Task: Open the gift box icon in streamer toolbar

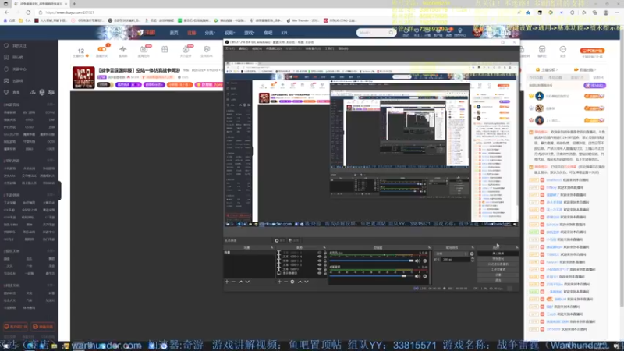Action: pyautogui.click(x=165, y=49)
